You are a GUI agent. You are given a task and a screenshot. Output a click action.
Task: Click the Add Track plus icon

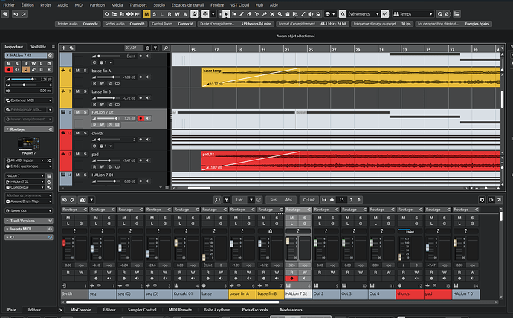(64, 48)
